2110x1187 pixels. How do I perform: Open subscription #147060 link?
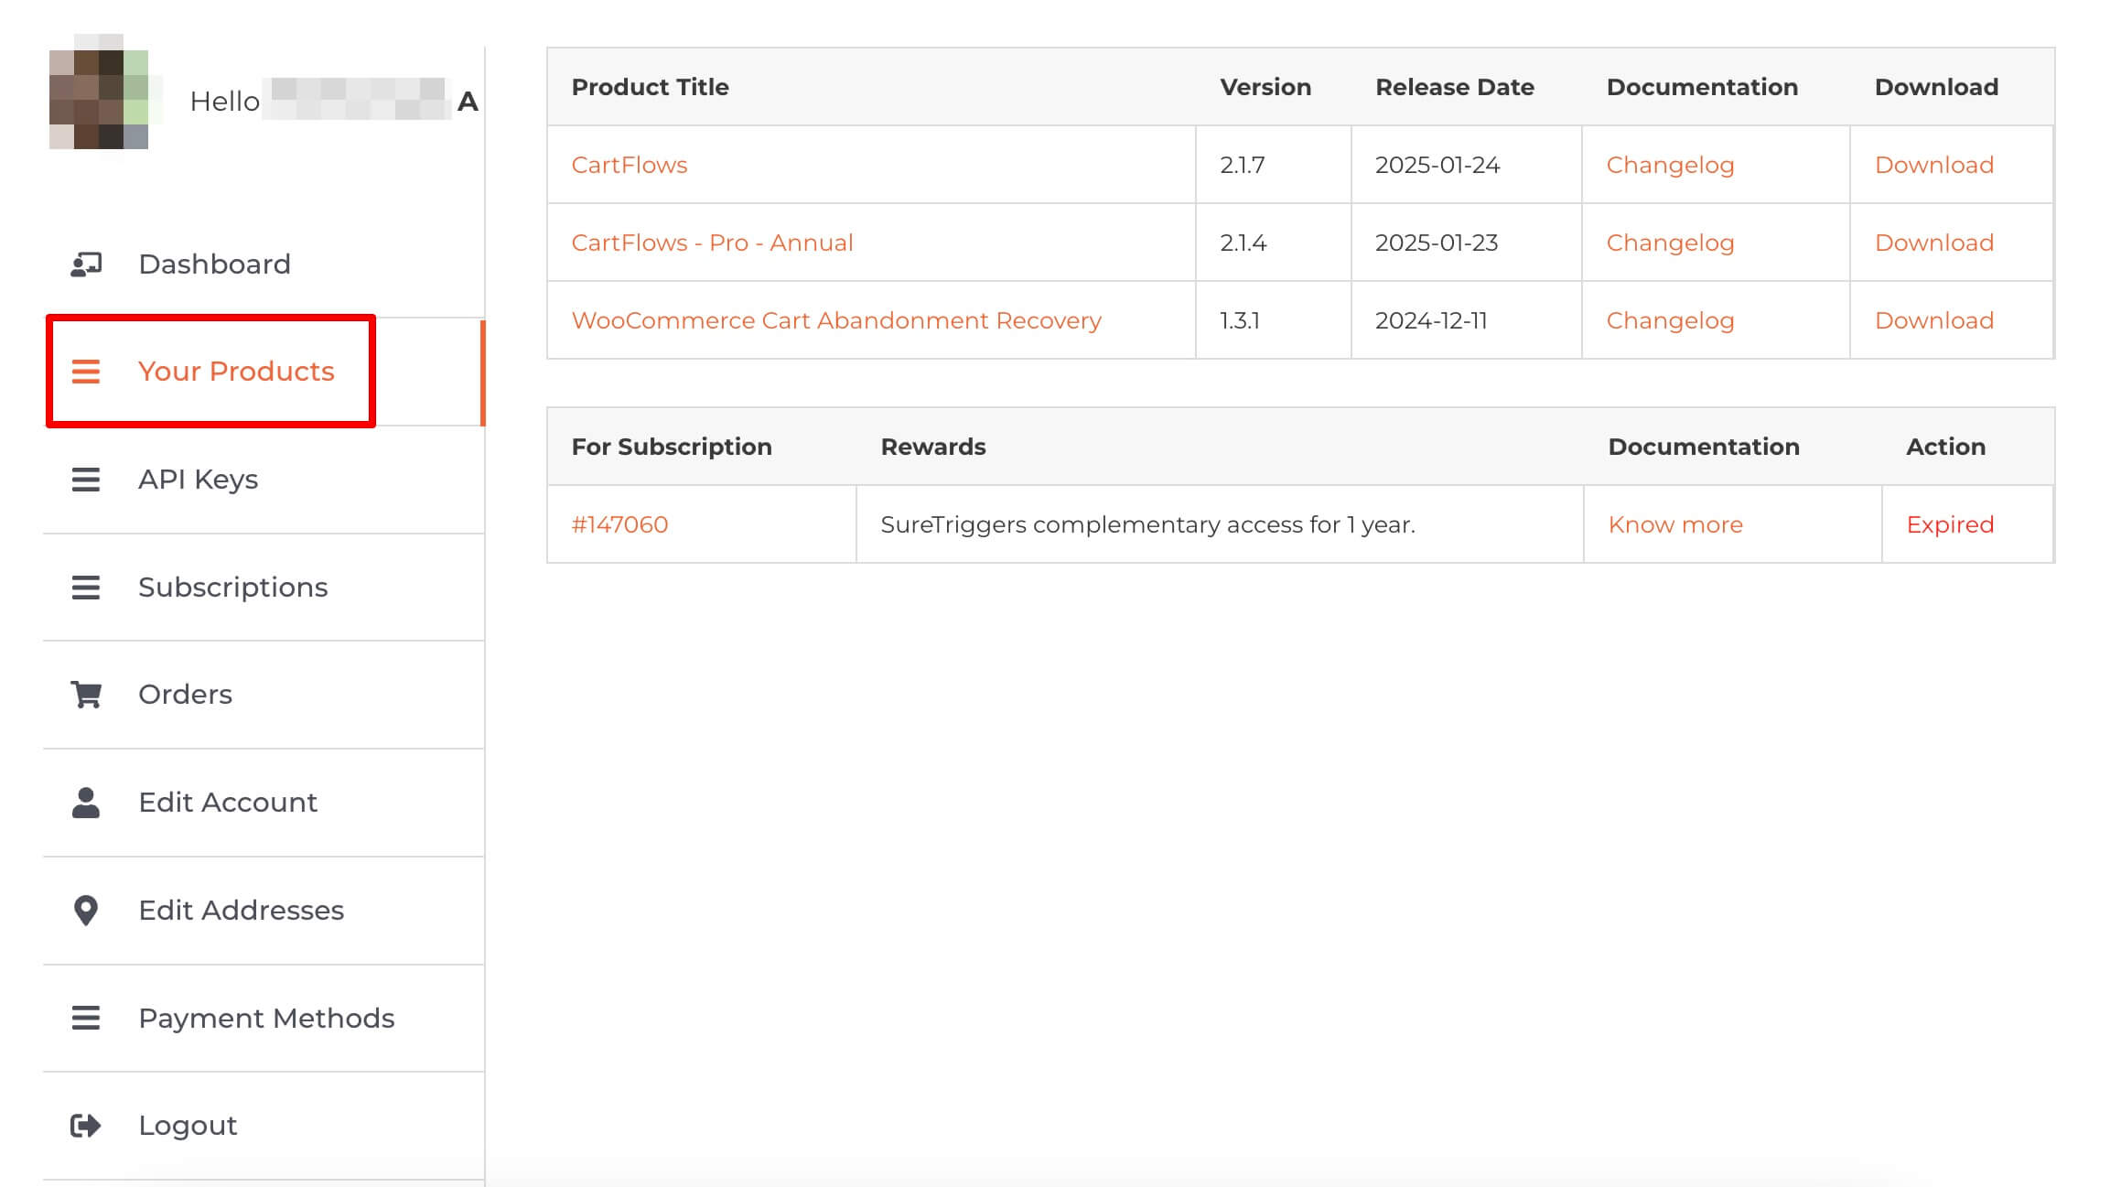click(x=619, y=524)
